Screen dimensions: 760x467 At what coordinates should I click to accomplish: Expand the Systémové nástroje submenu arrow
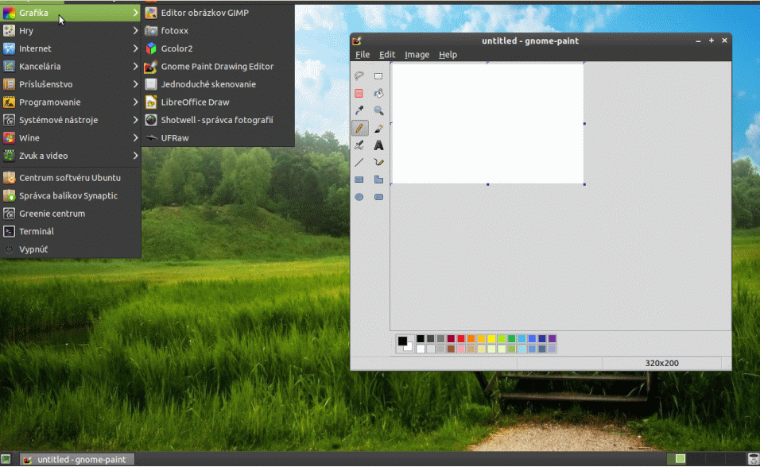pyautogui.click(x=135, y=120)
